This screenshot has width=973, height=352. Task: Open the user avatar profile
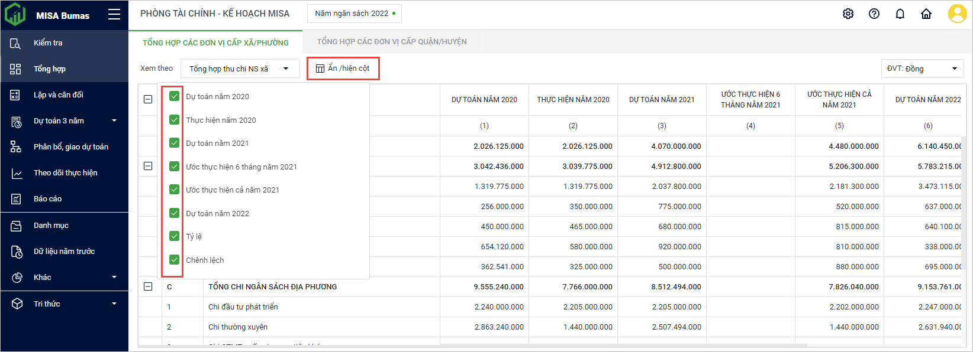tap(957, 14)
